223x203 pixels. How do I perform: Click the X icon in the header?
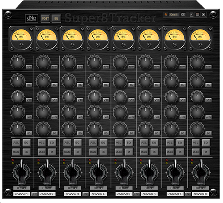203,15
